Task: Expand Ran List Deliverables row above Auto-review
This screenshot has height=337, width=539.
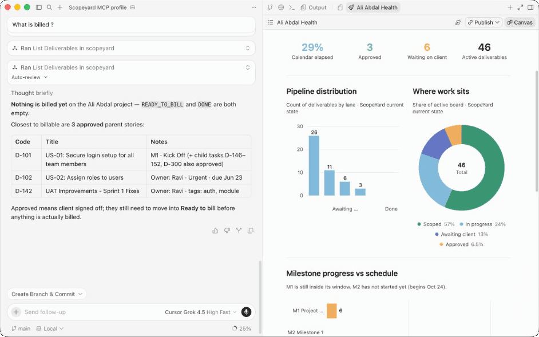Action: point(131,68)
